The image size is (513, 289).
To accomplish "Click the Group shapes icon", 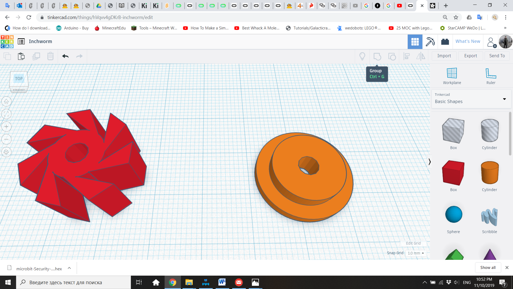I will coord(377,56).
